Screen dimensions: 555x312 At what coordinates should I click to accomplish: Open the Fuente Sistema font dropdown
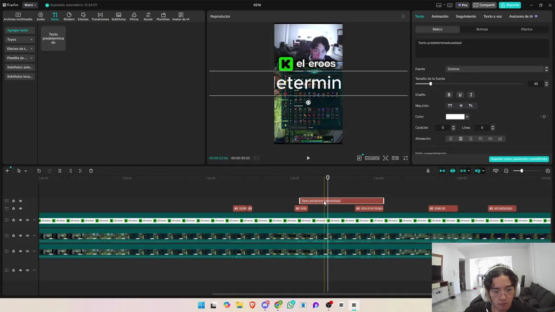click(x=497, y=69)
